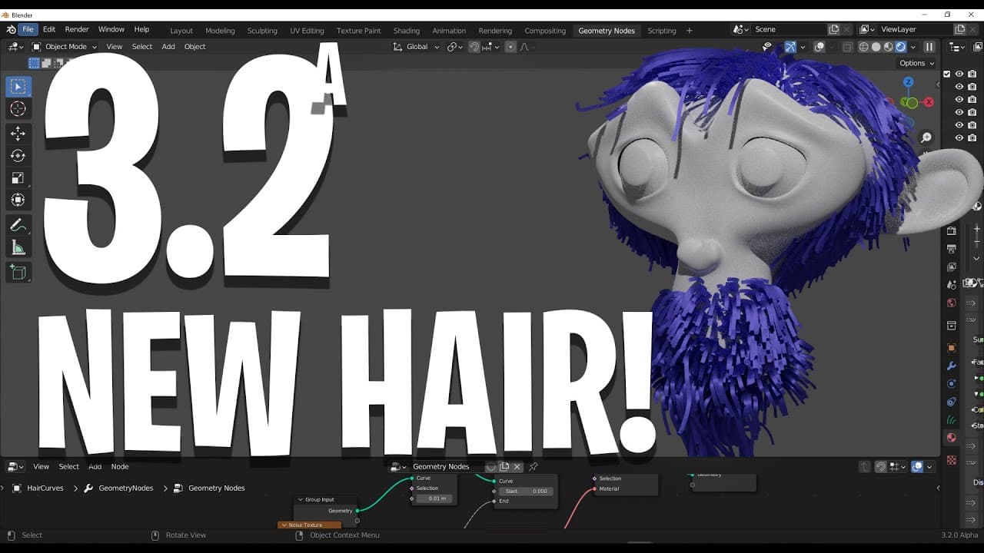Pick the Rotate tool in the toolbar
This screenshot has width=984, height=553.
(x=18, y=156)
